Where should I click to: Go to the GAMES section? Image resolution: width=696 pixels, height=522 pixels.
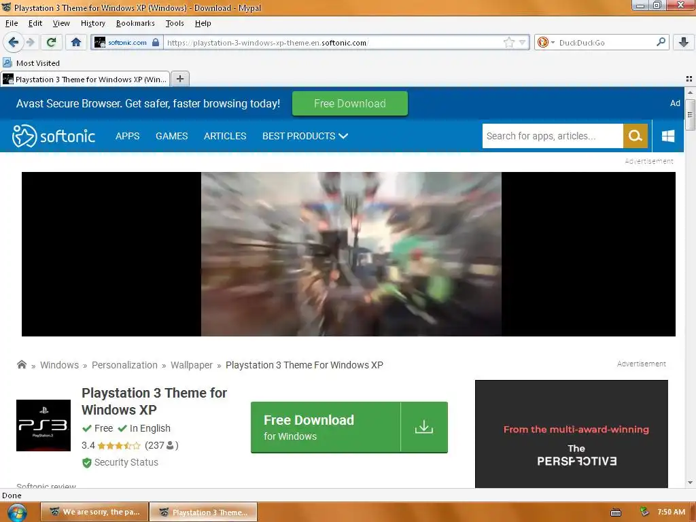pos(171,136)
